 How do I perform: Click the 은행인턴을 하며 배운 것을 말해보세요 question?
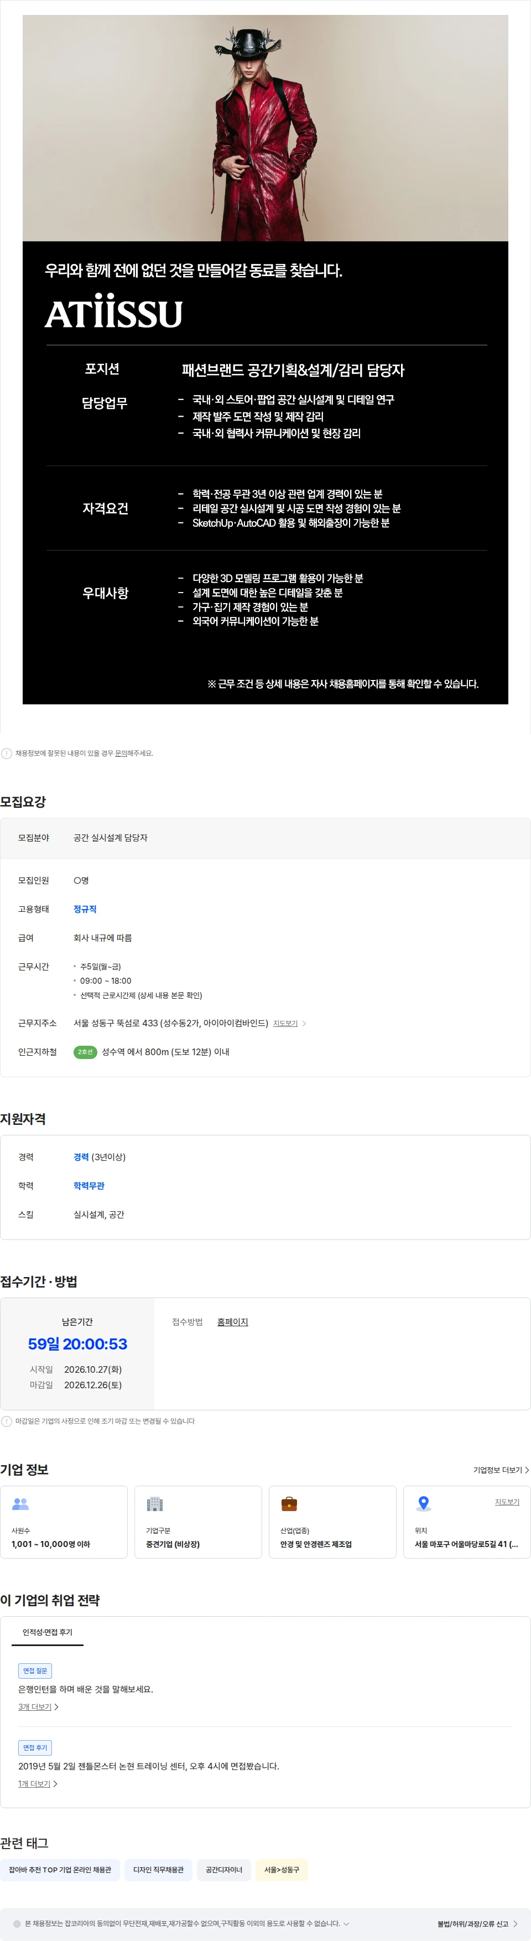coord(85,1689)
